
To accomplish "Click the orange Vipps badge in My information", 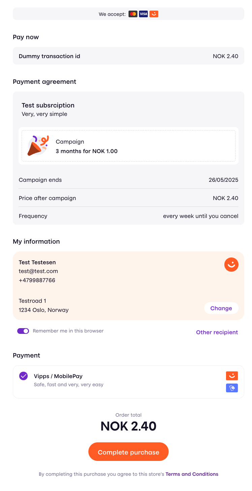I will tap(231, 265).
